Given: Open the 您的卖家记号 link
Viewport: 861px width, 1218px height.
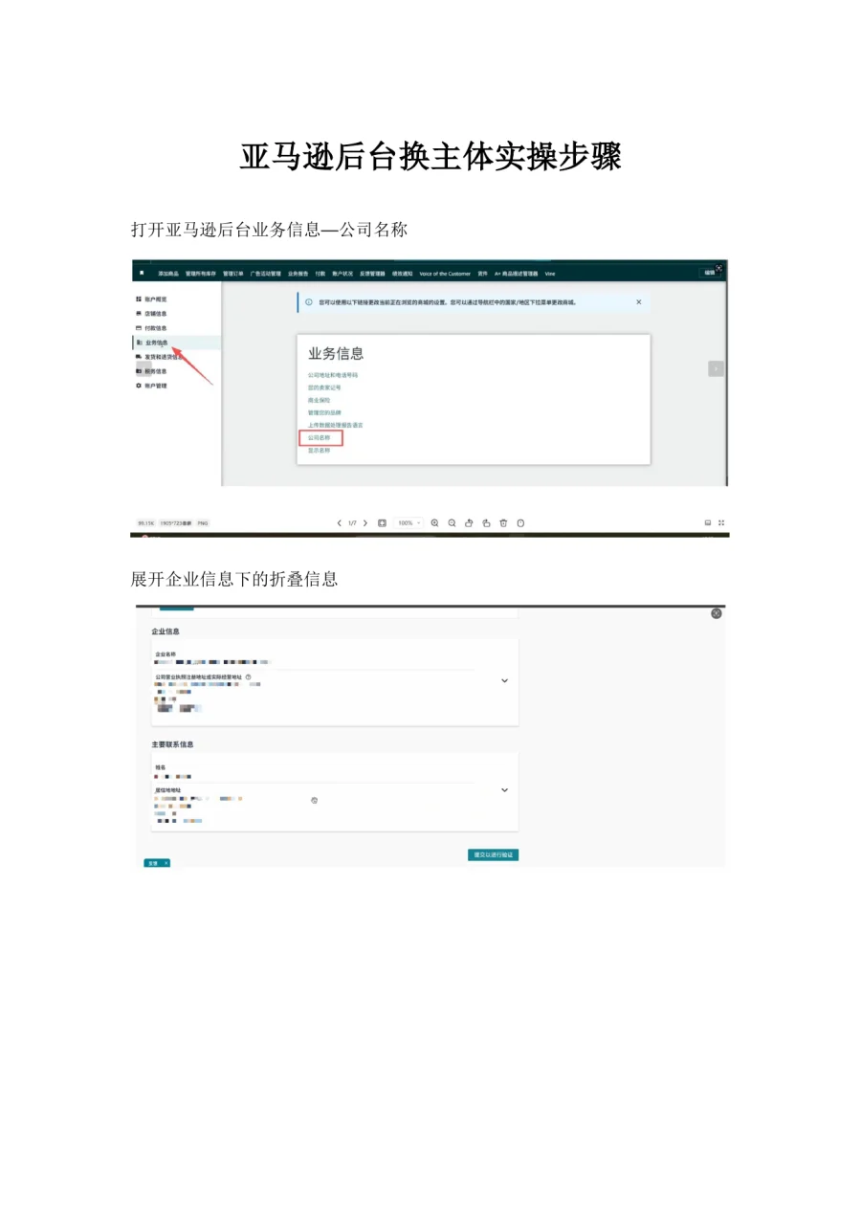Looking at the screenshot, I should pos(324,388).
